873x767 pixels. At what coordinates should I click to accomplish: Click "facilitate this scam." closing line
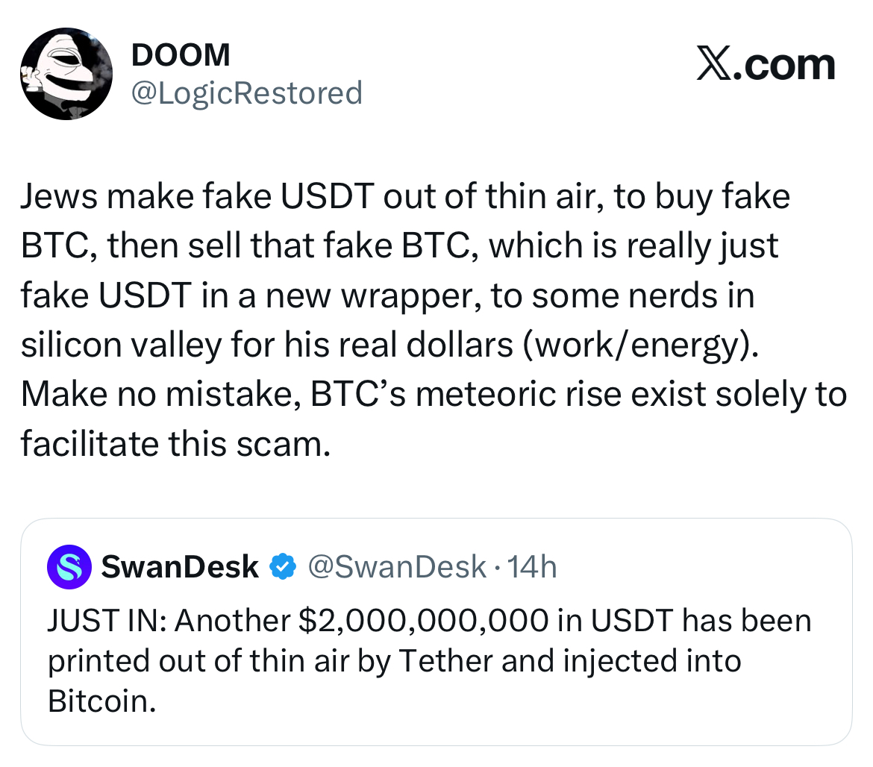(176, 444)
